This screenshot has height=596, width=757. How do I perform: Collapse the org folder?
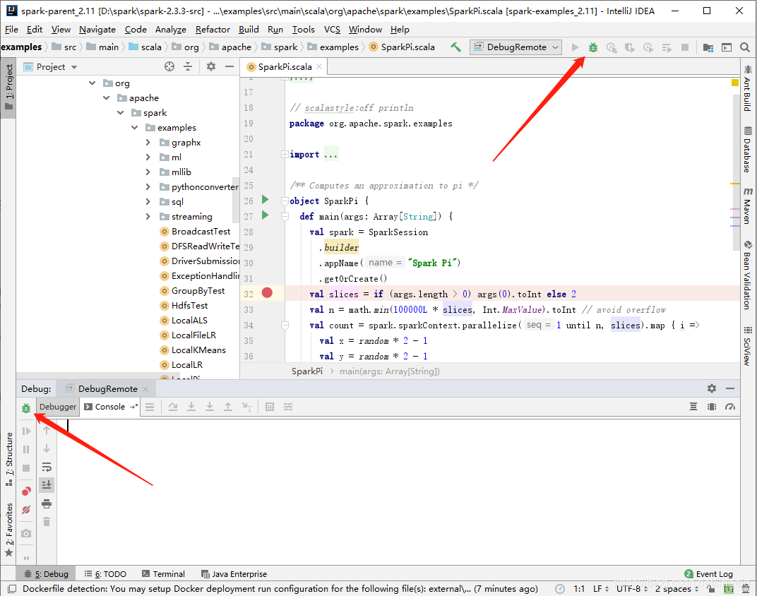pos(93,83)
